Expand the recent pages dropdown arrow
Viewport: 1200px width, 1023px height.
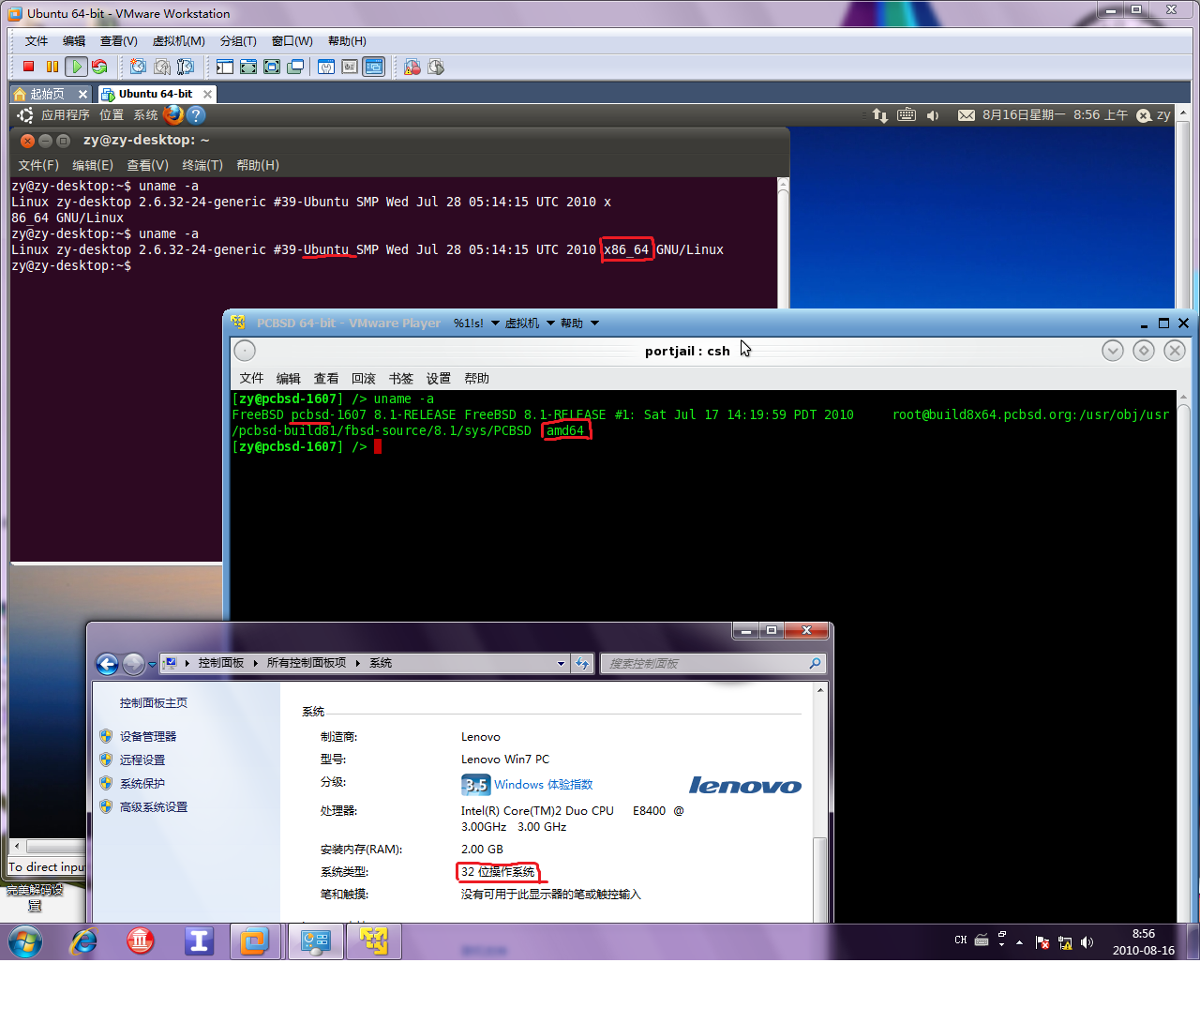(152, 665)
